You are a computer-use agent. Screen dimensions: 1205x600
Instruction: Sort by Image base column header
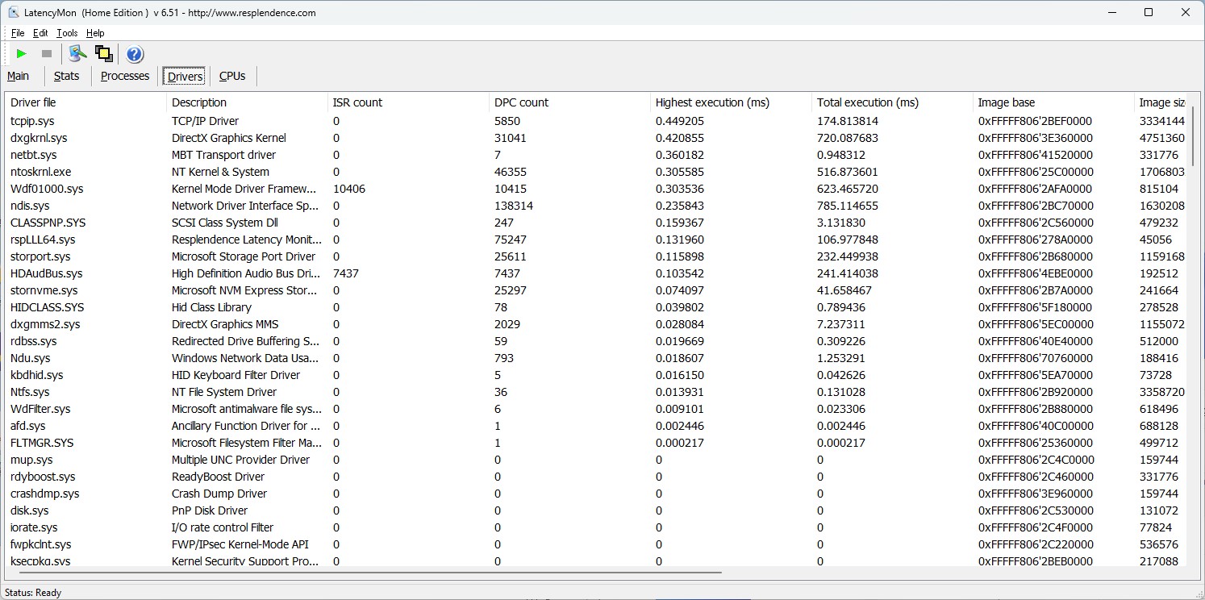point(1053,102)
